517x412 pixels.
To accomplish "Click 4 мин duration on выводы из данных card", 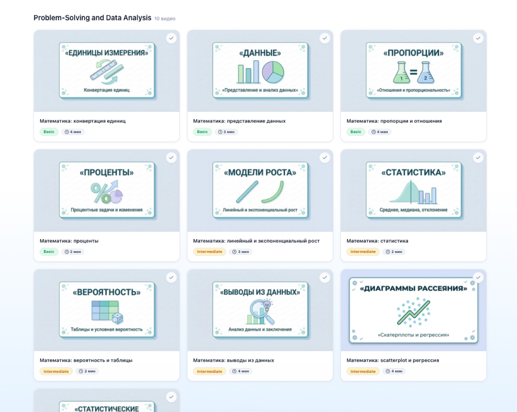I will pos(241,371).
